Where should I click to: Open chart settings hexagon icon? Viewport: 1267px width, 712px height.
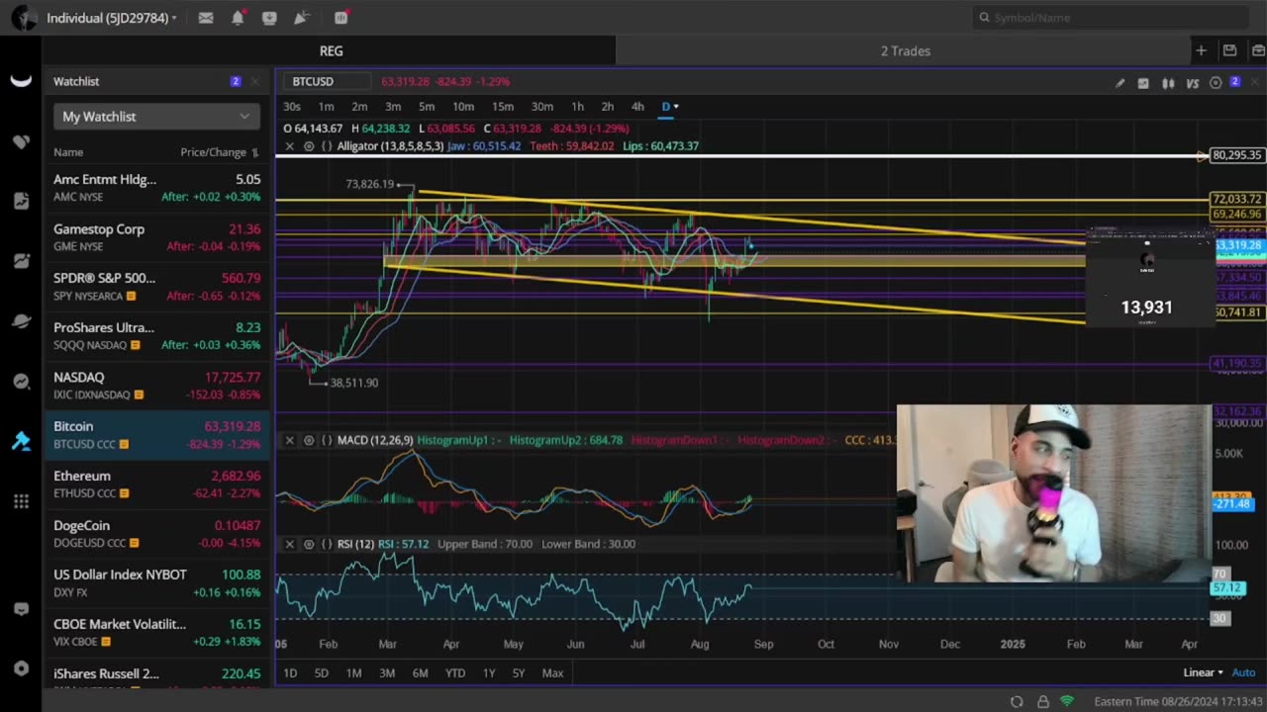coord(1216,83)
